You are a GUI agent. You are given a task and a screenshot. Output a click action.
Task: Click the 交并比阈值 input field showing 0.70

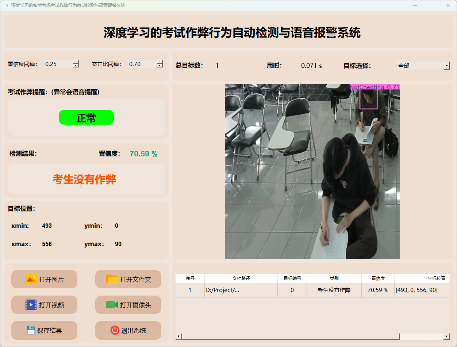(x=142, y=64)
